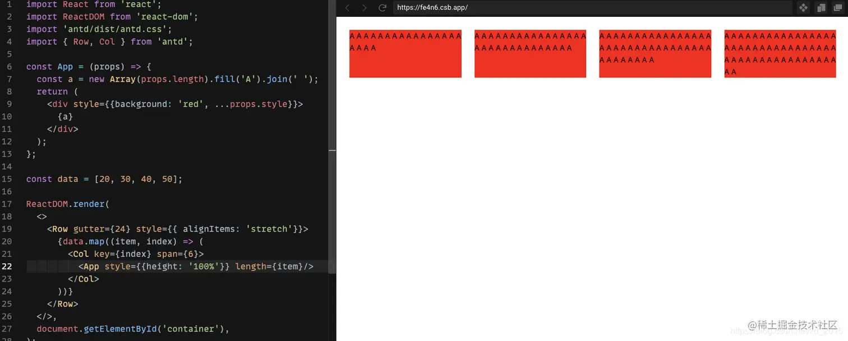Click 'data.map((item, index) => (' line

click(x=131, y=241)
